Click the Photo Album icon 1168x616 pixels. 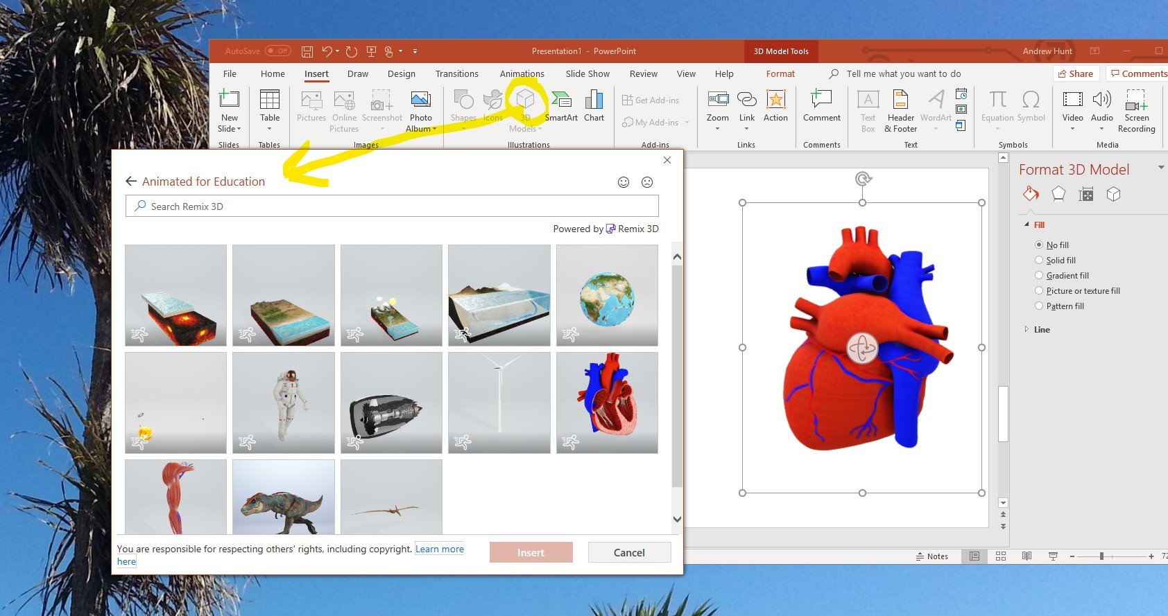(x=420, y=101)
